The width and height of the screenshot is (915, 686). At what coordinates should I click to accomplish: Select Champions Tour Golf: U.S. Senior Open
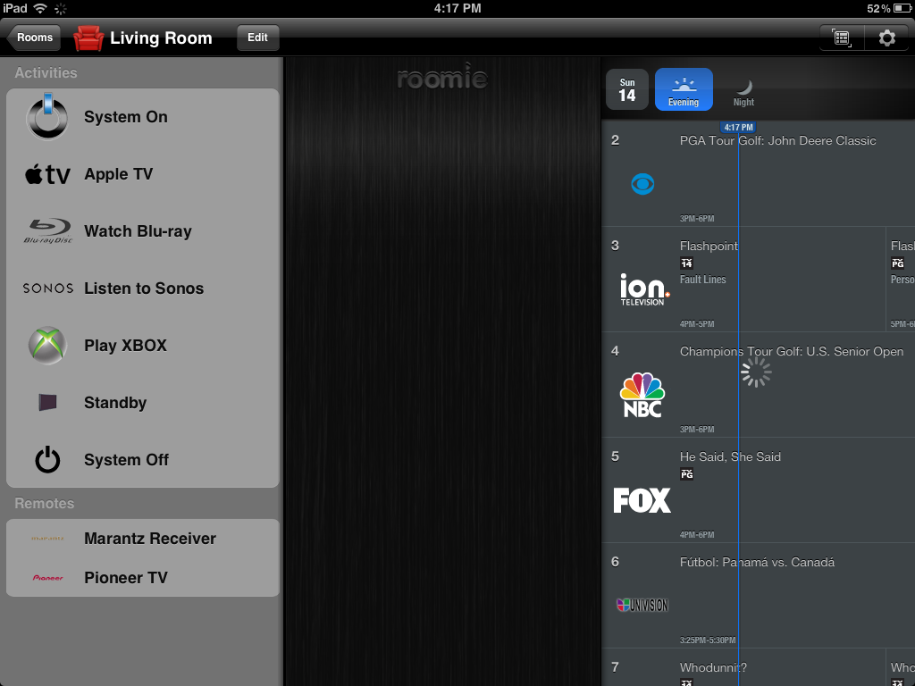[793, 386]
